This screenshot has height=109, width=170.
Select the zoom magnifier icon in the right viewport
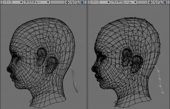(x=160, y=2)
